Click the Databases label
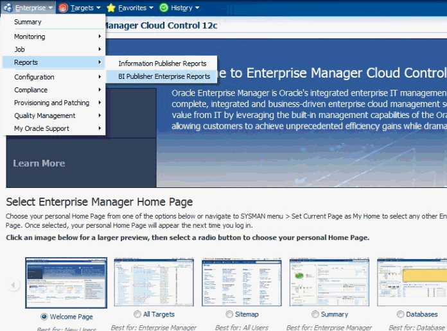 [x=421, y=314]
